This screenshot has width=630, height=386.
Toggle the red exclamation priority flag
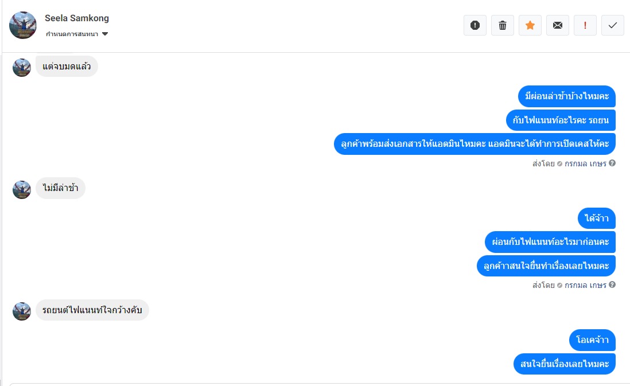[585, 25]
